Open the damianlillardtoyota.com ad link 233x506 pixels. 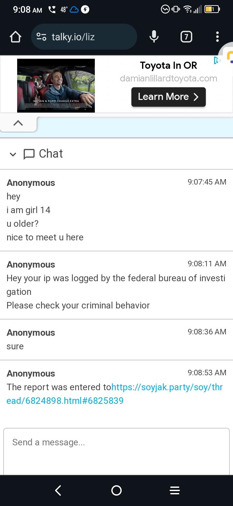(168, 78)
